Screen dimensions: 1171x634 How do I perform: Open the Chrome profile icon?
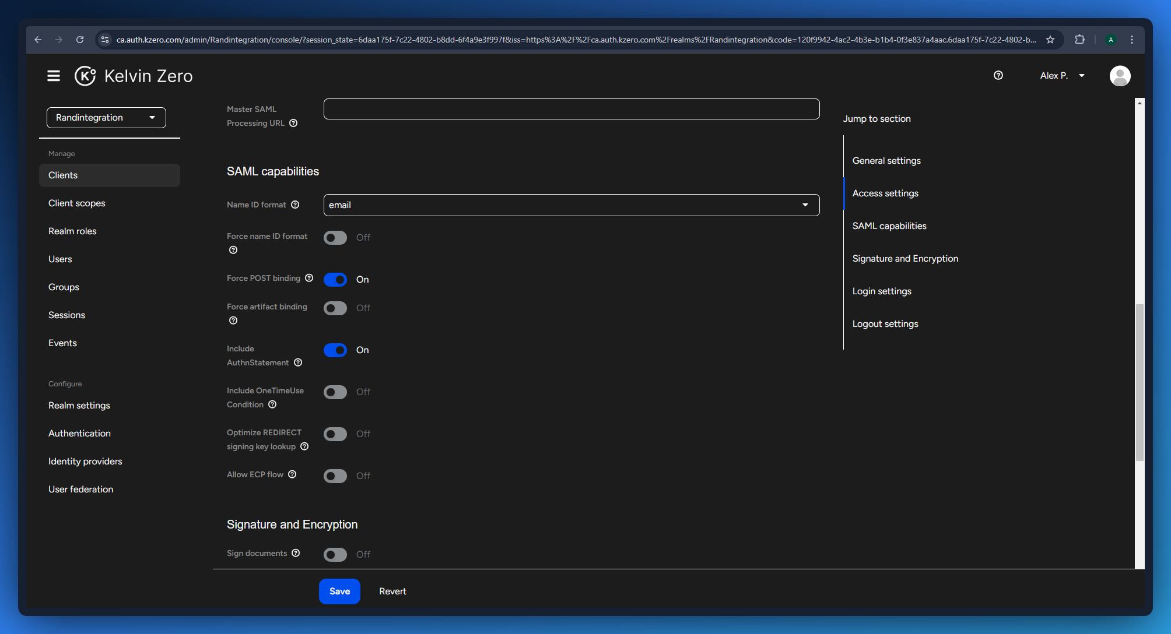pyautogui.click(x=1111, y=40)
